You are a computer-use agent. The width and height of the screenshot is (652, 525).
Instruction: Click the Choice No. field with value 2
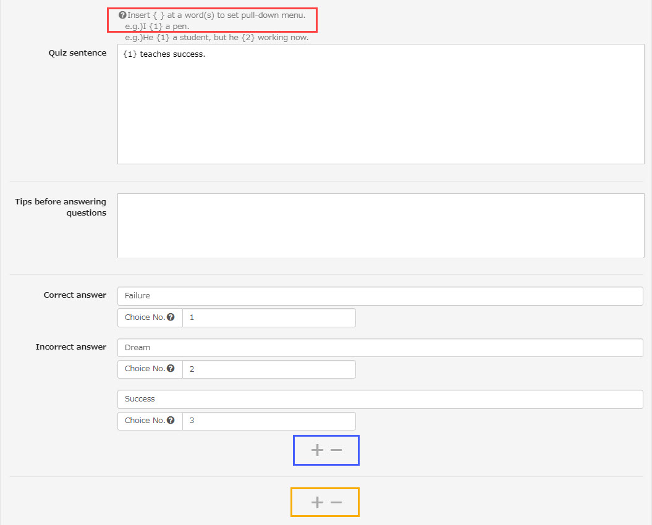pyautogui.click(x=269, y=369)
